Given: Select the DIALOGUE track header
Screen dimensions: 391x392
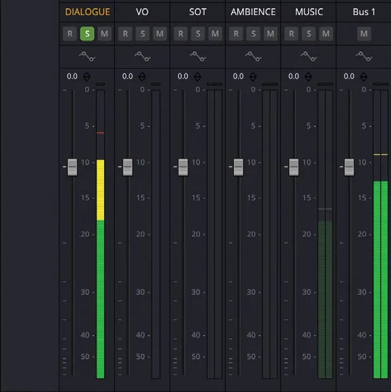Looking at the screenshot, I should tap(87, 12).
